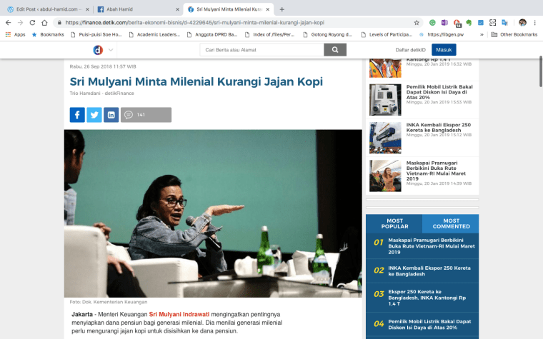Open the red extension with the 14 badge
Screen dimensions: 543x339
click(x=457, y=23)
